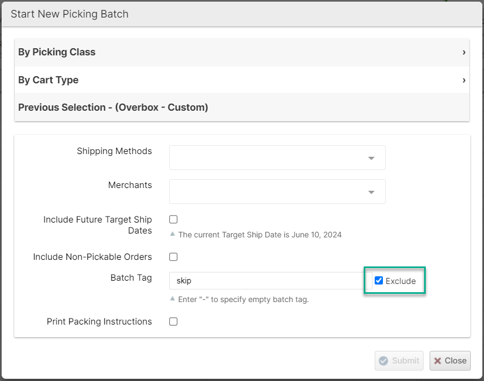Click the triangle icon beside Target Ship Date hint
484x381 pixels.
(x=173, y=234)
